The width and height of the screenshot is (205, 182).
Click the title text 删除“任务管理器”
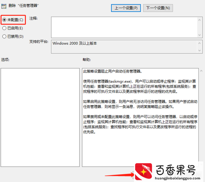(24, 5)
